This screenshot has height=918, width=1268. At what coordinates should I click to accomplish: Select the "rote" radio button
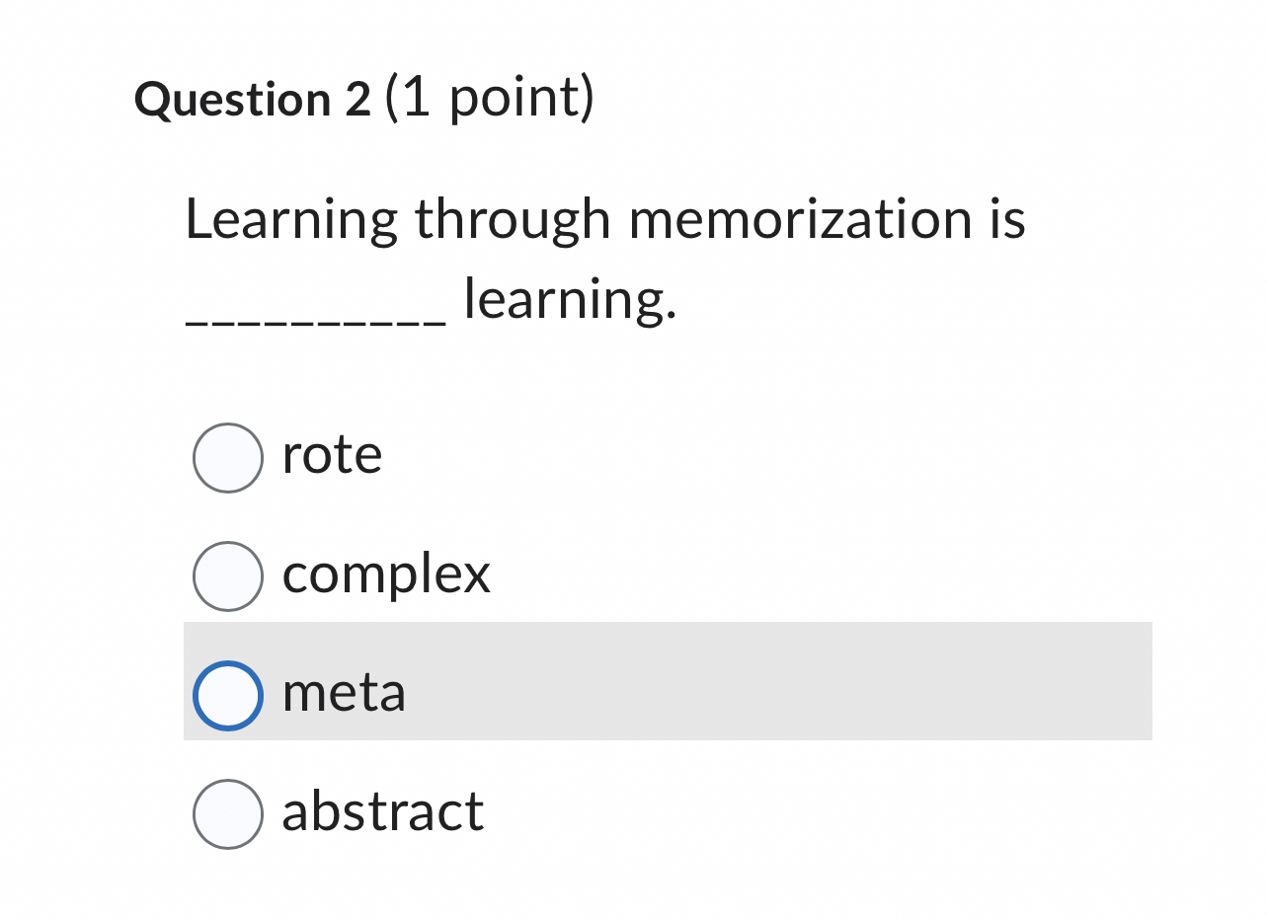coord(228,456)
